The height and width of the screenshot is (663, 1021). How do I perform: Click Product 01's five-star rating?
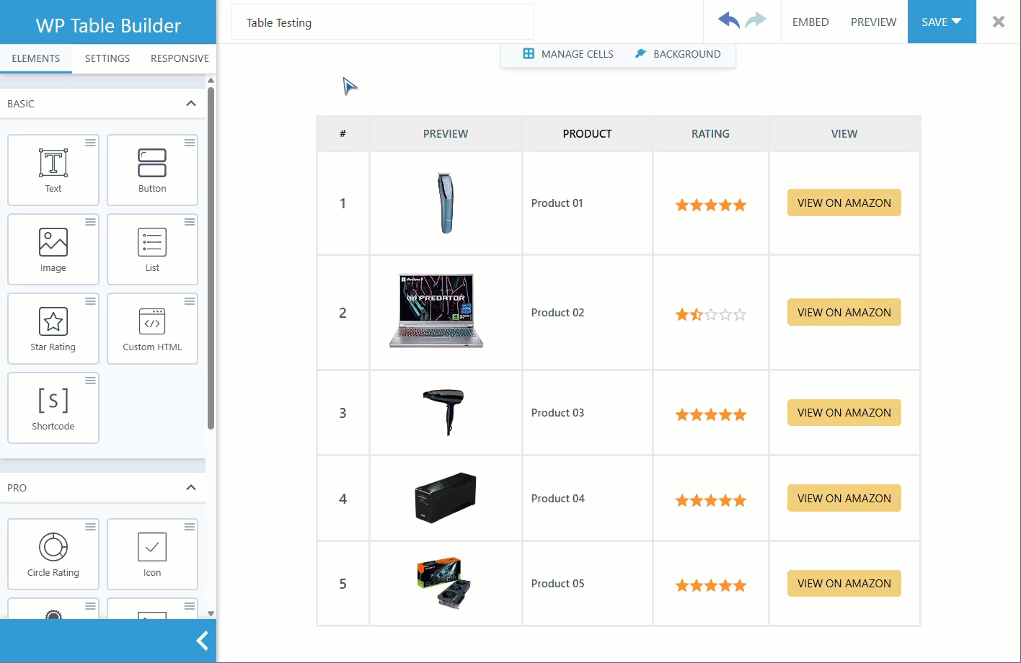[710, 205]
